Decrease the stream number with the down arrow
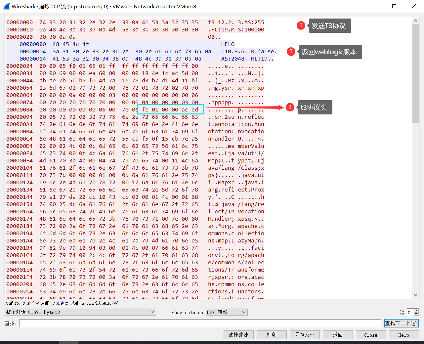 [x=416, y=314]
